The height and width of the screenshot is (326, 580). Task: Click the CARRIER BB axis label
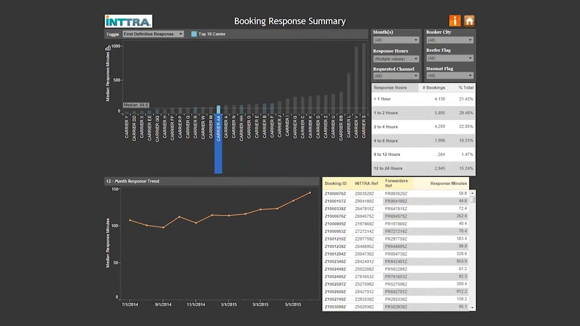pyautogui.click(x=341, y=128)
